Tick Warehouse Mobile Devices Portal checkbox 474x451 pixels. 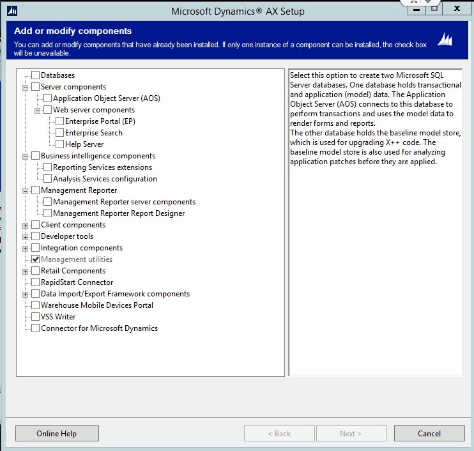[x=35, y=305]
